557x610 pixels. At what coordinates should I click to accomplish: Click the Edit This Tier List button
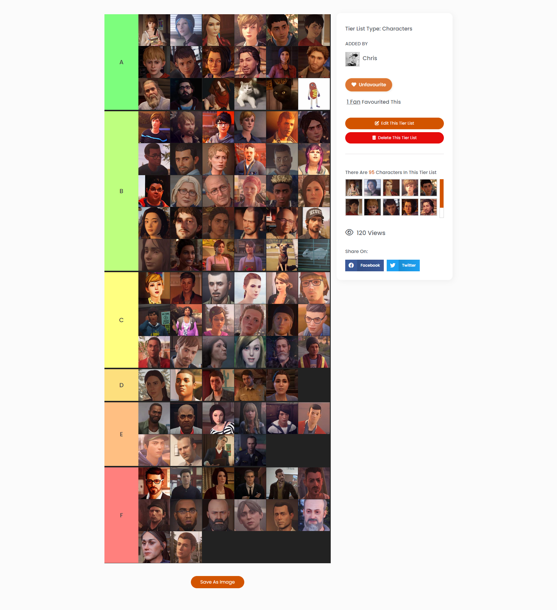coord(394,123)
